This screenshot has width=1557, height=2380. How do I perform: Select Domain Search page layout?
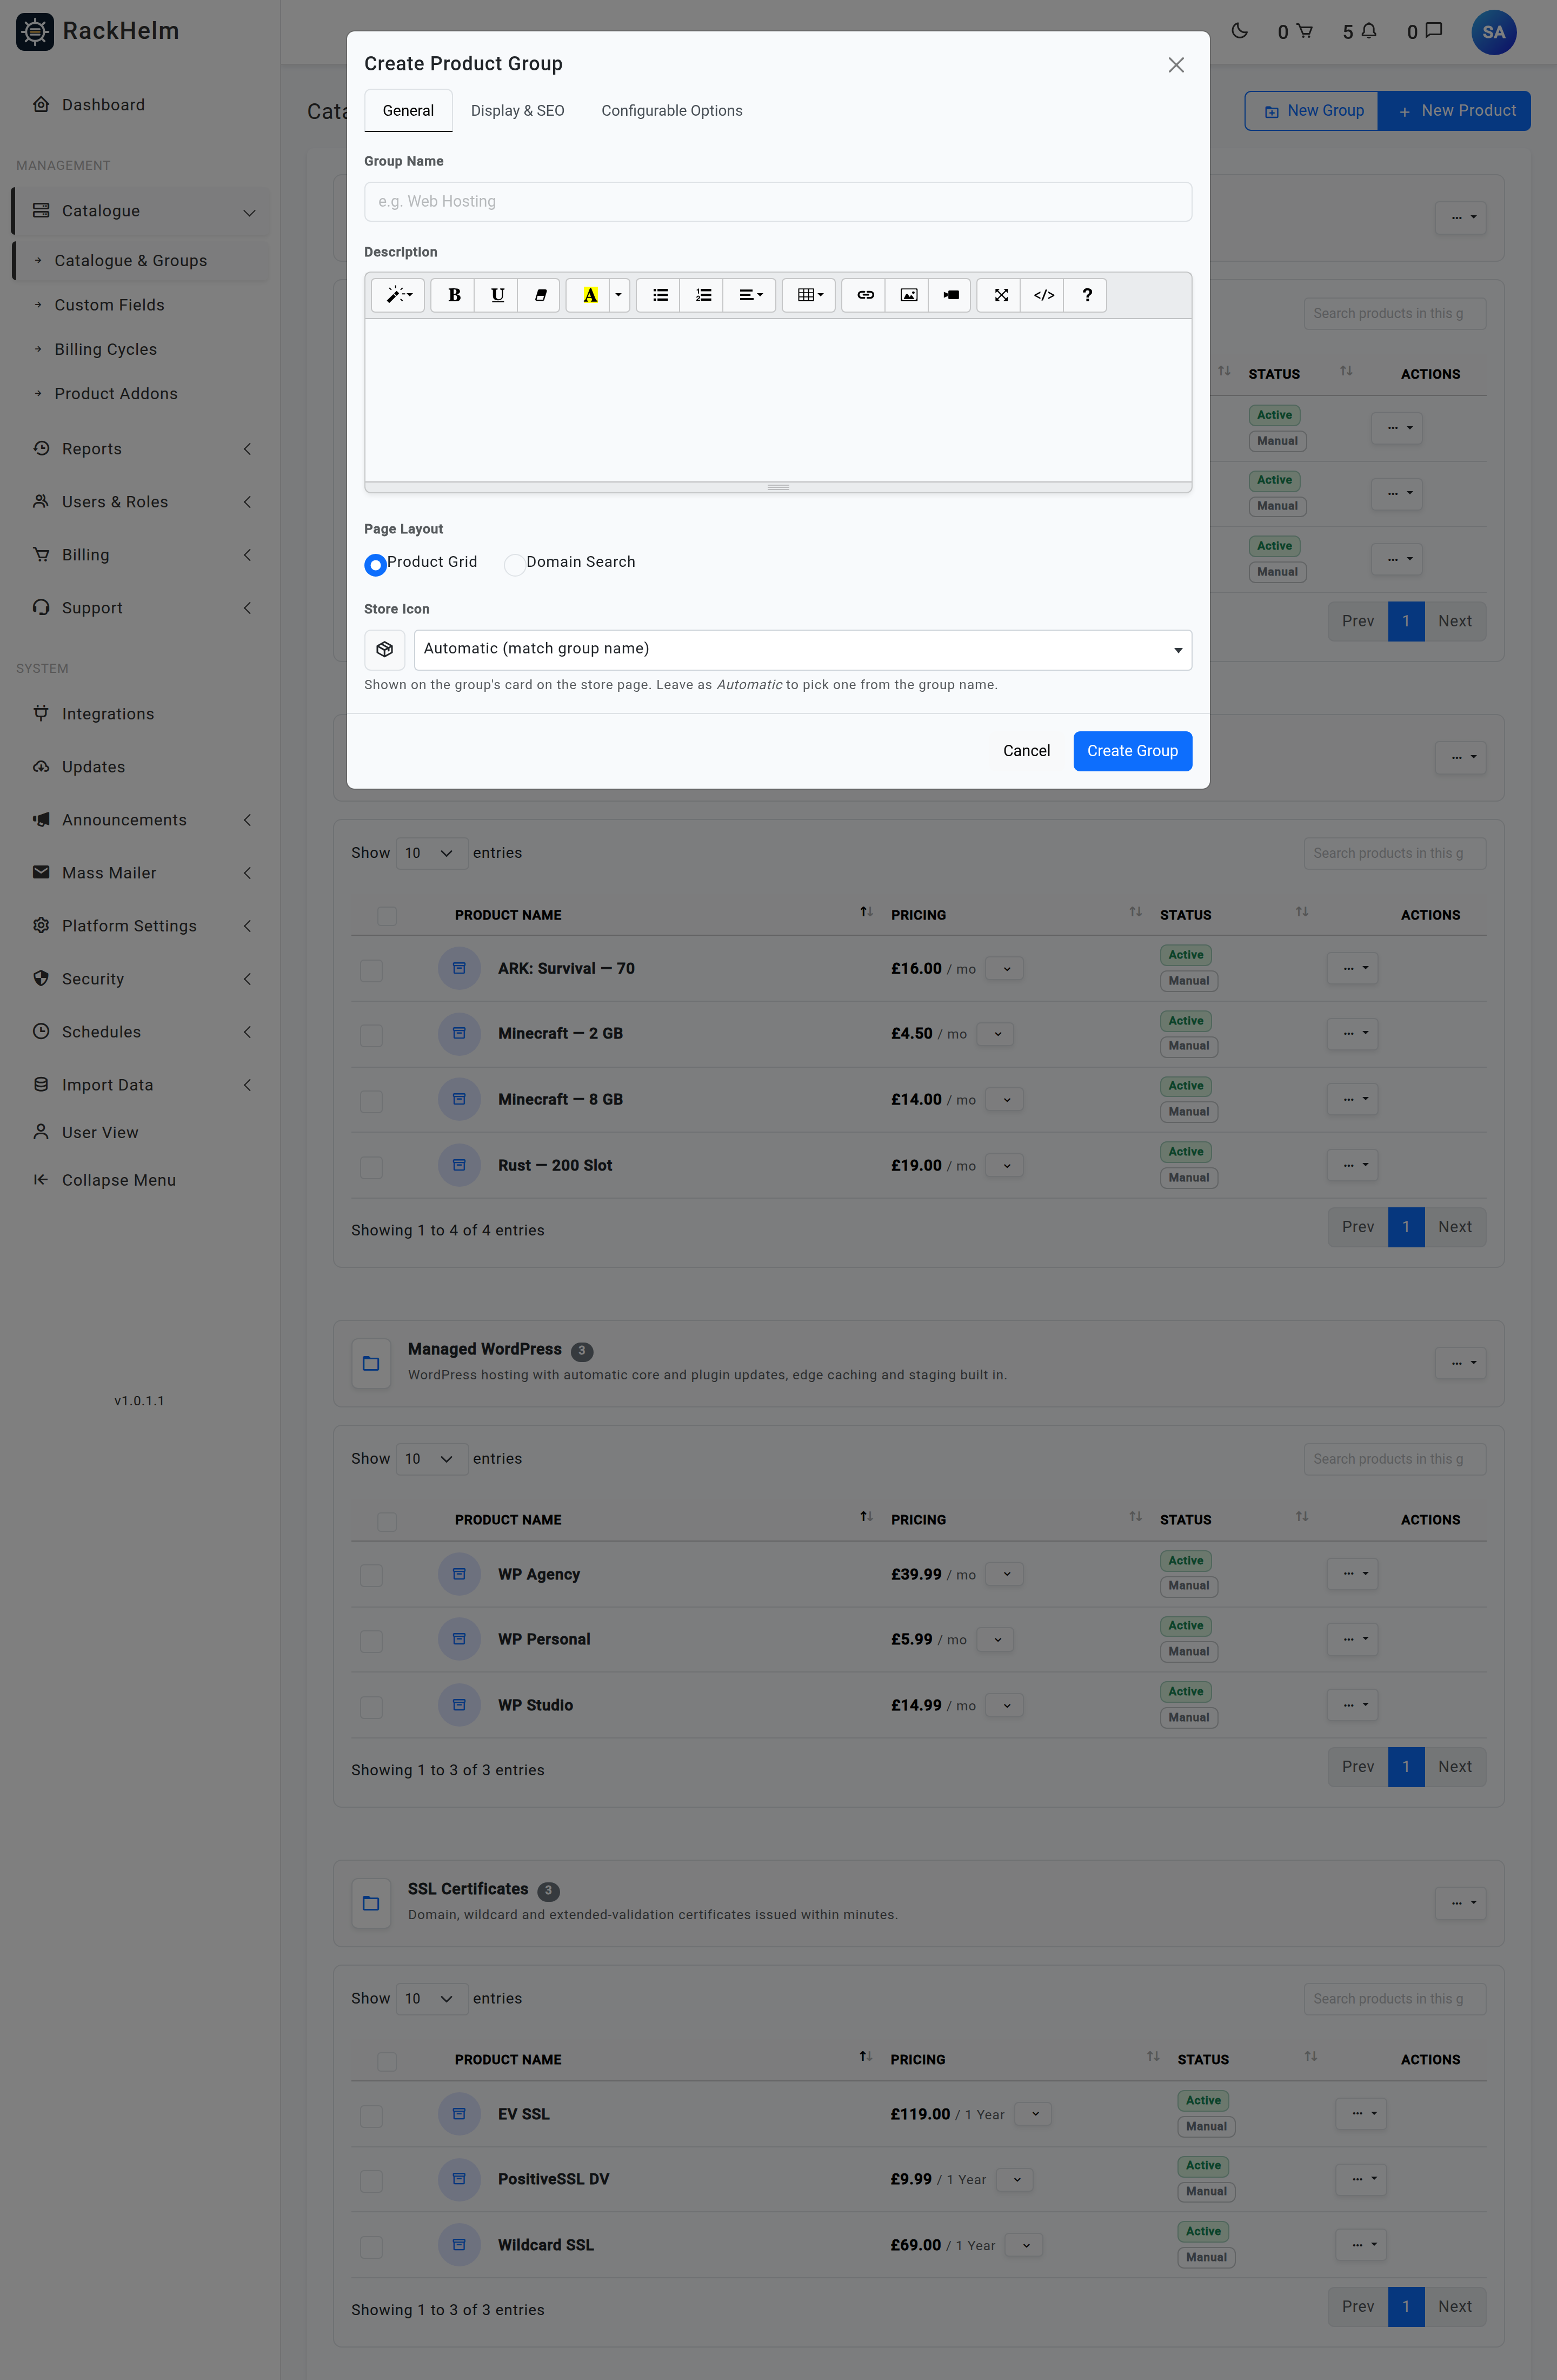[x=515, y=565]
